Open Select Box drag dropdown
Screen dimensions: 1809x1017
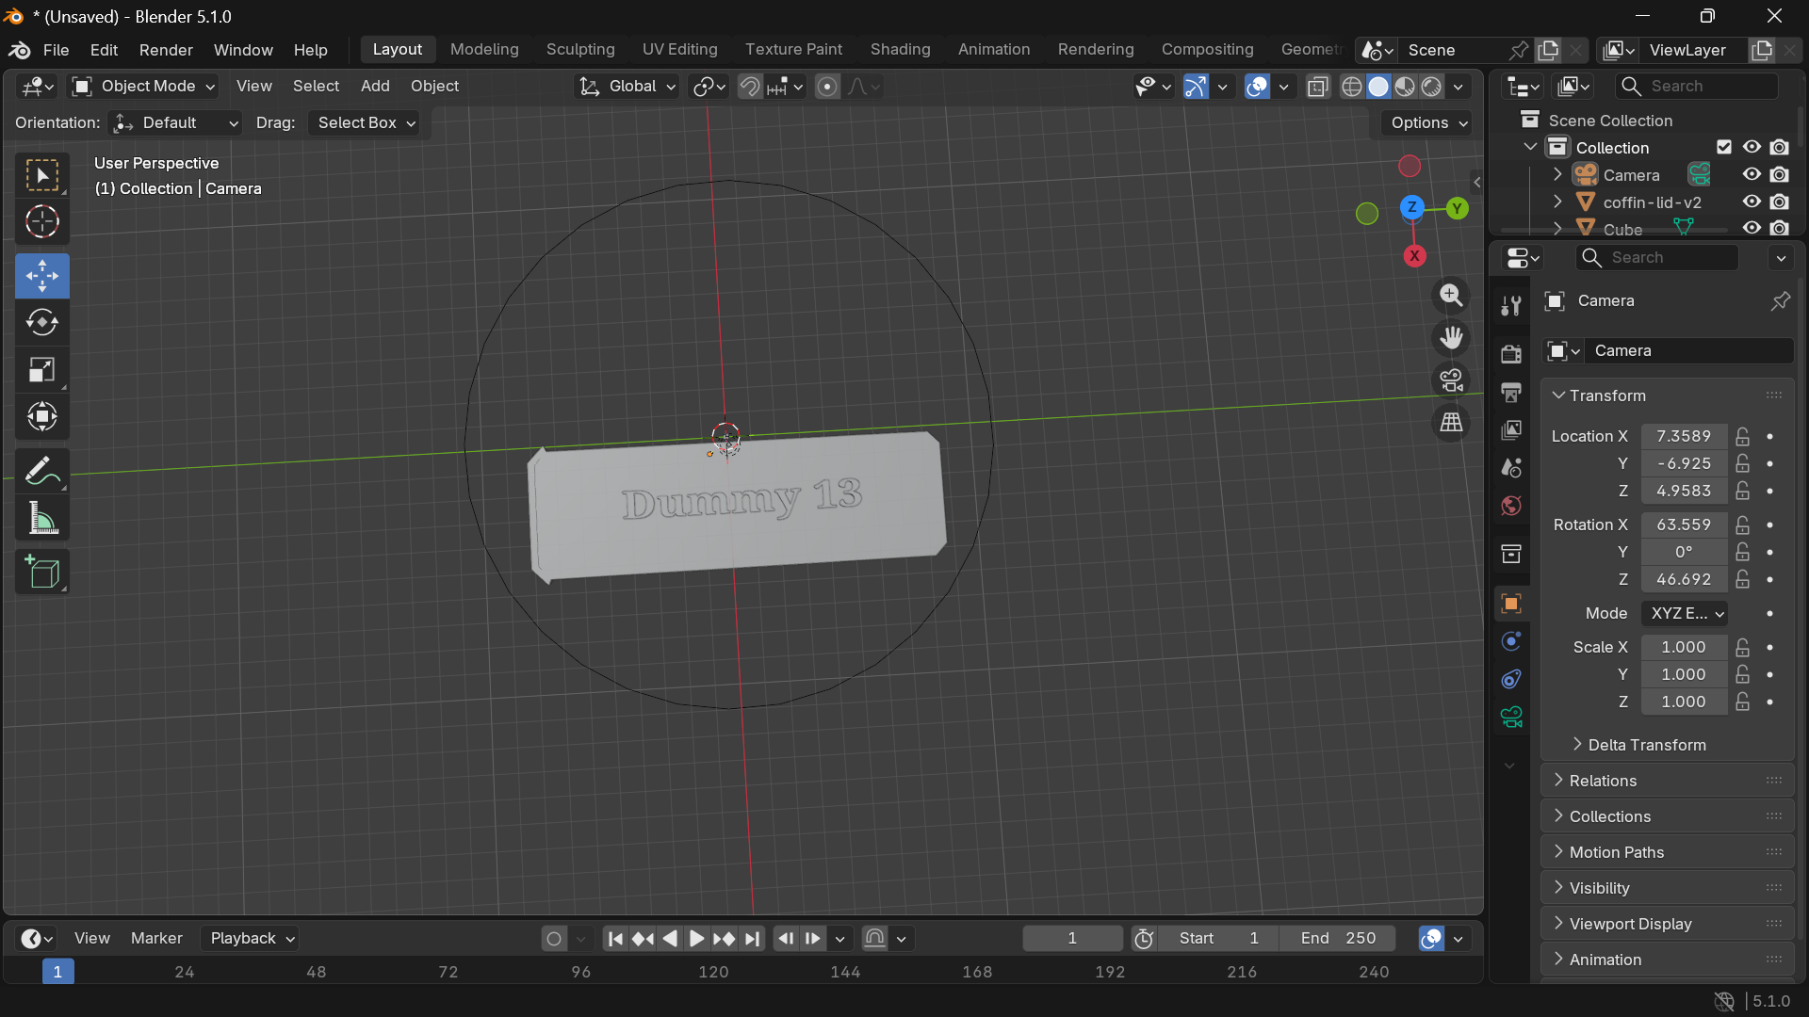(367, 123)
